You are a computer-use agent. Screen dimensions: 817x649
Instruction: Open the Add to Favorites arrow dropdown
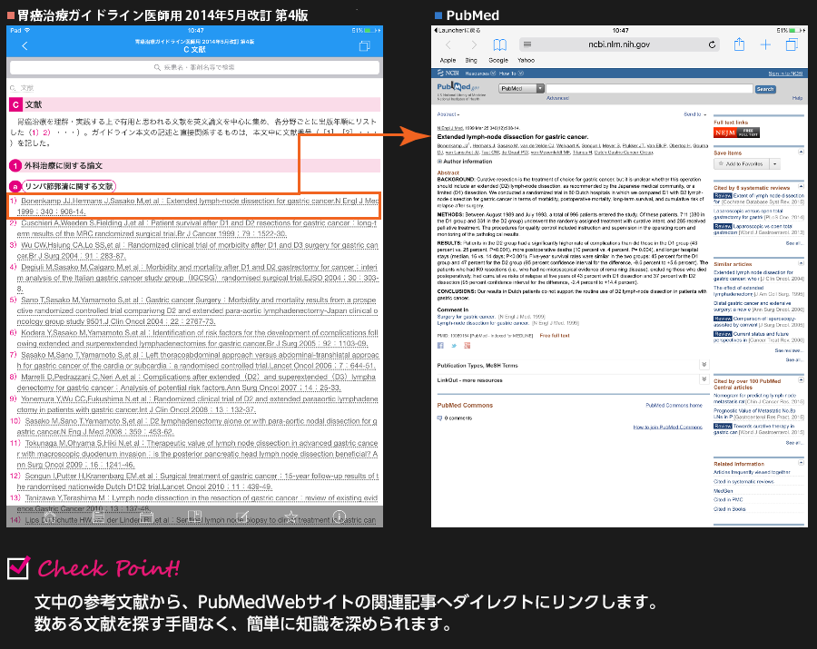click(x=775, y=163)
